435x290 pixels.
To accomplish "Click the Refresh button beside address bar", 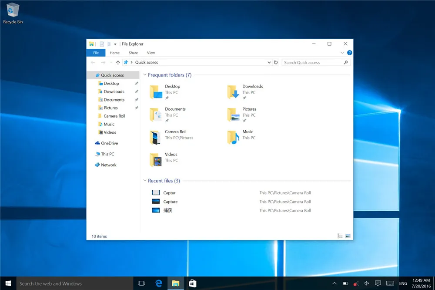I will [276, 63].
